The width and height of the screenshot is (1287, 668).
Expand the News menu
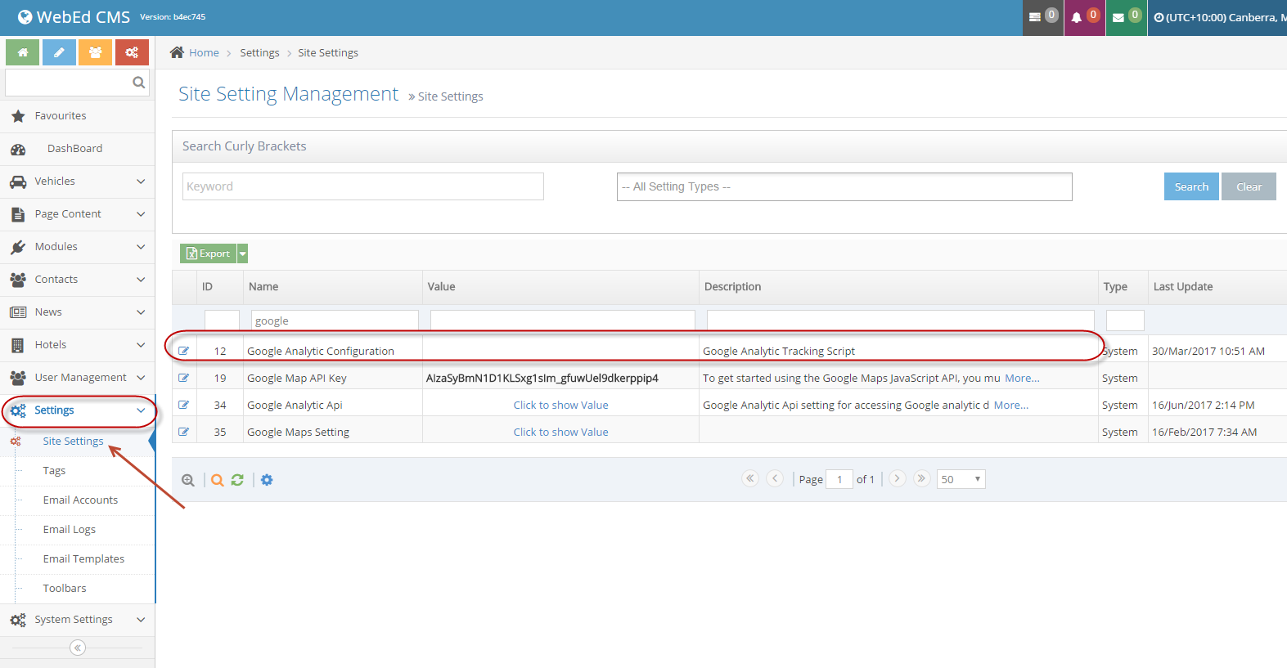click(78, 312)
